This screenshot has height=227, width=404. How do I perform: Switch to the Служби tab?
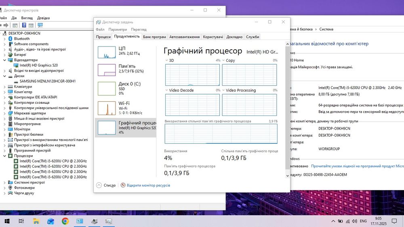(x=252, y=37)
